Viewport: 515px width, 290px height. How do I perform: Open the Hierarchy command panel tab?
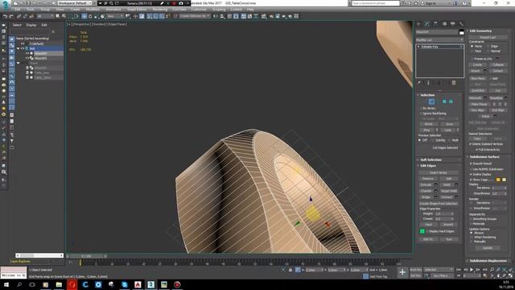pyautogui.click(x=436, y=23)
